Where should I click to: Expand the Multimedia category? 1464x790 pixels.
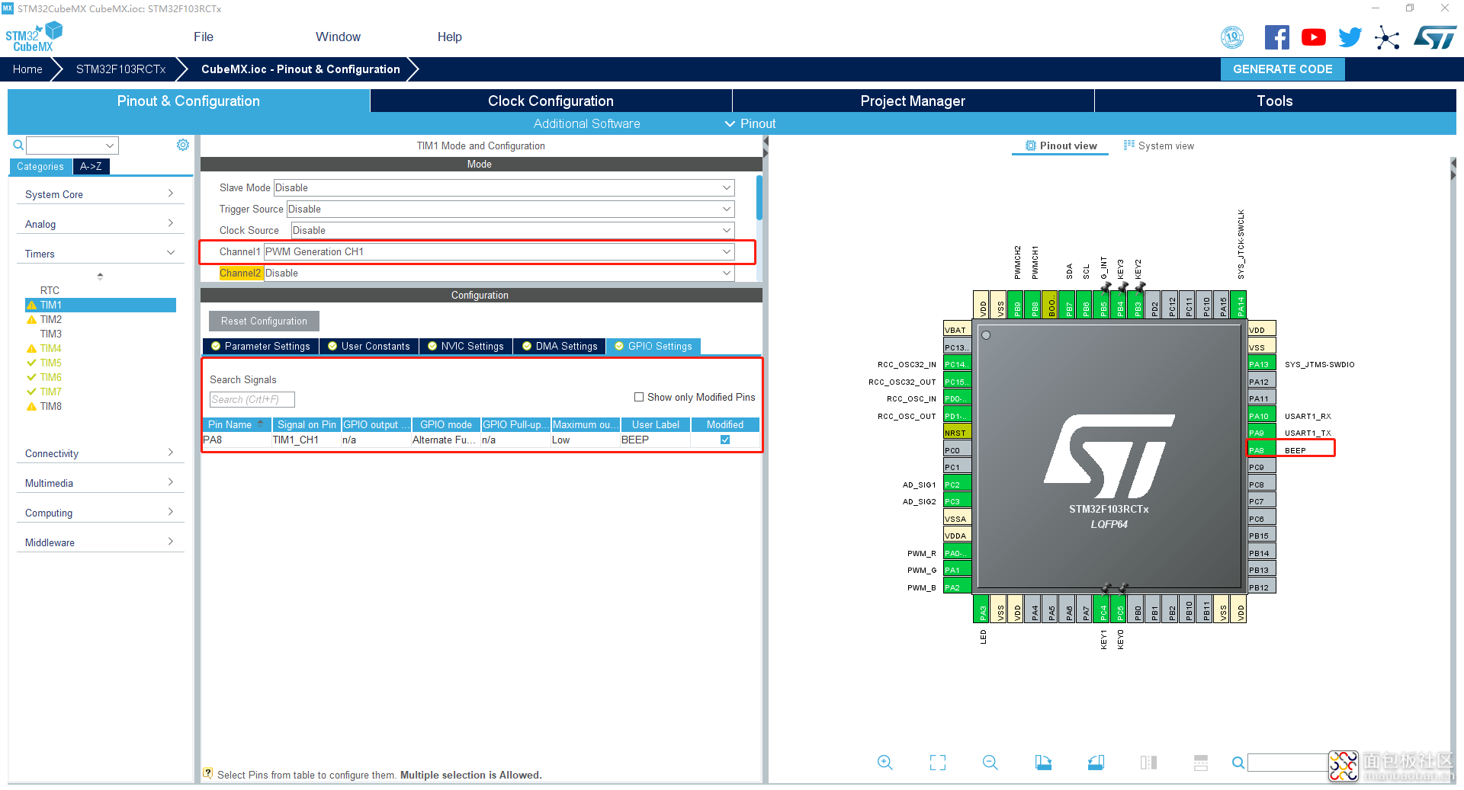[100, 483]
